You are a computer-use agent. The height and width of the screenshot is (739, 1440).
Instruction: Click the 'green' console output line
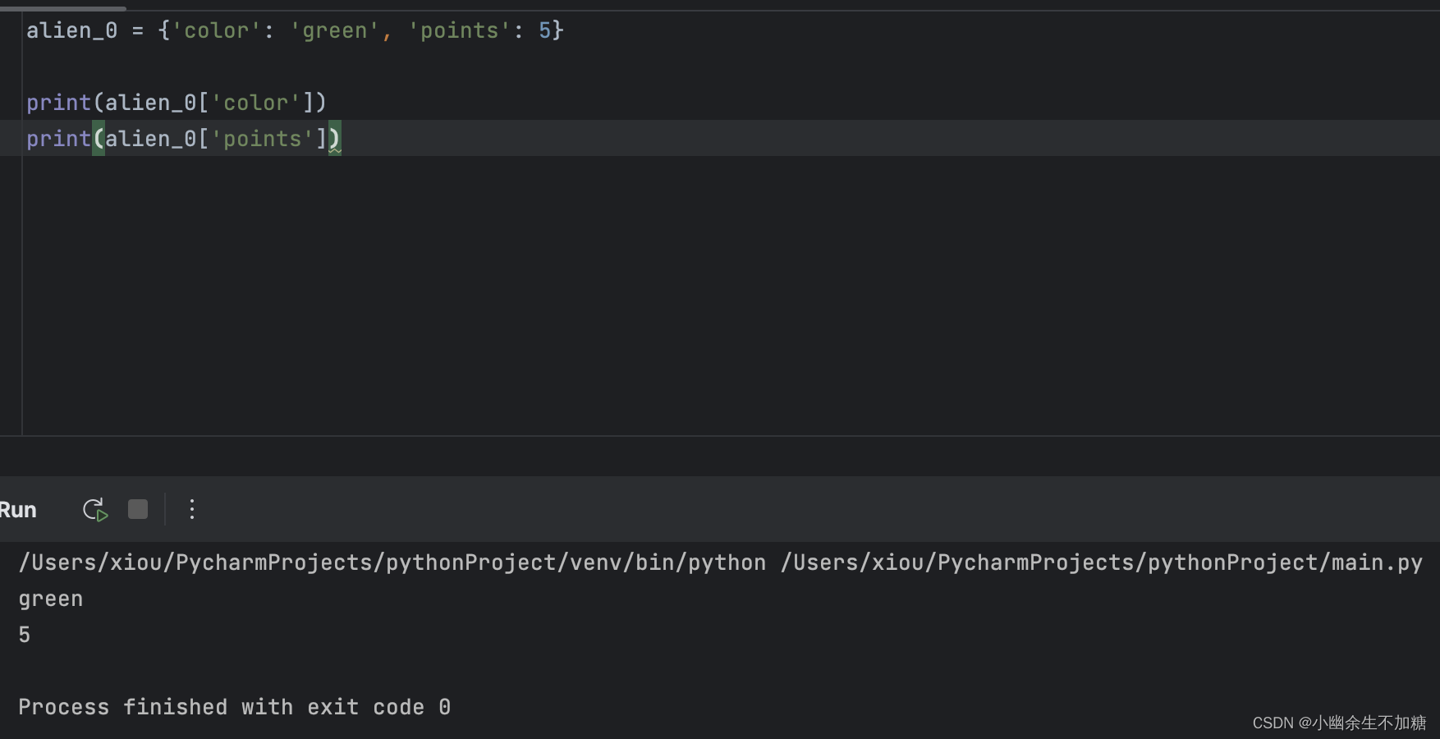click(x=51, y=599)
